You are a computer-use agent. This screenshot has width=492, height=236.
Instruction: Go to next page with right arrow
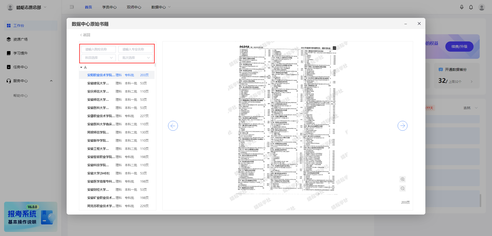pyautogui.click(x=402, y=126)
